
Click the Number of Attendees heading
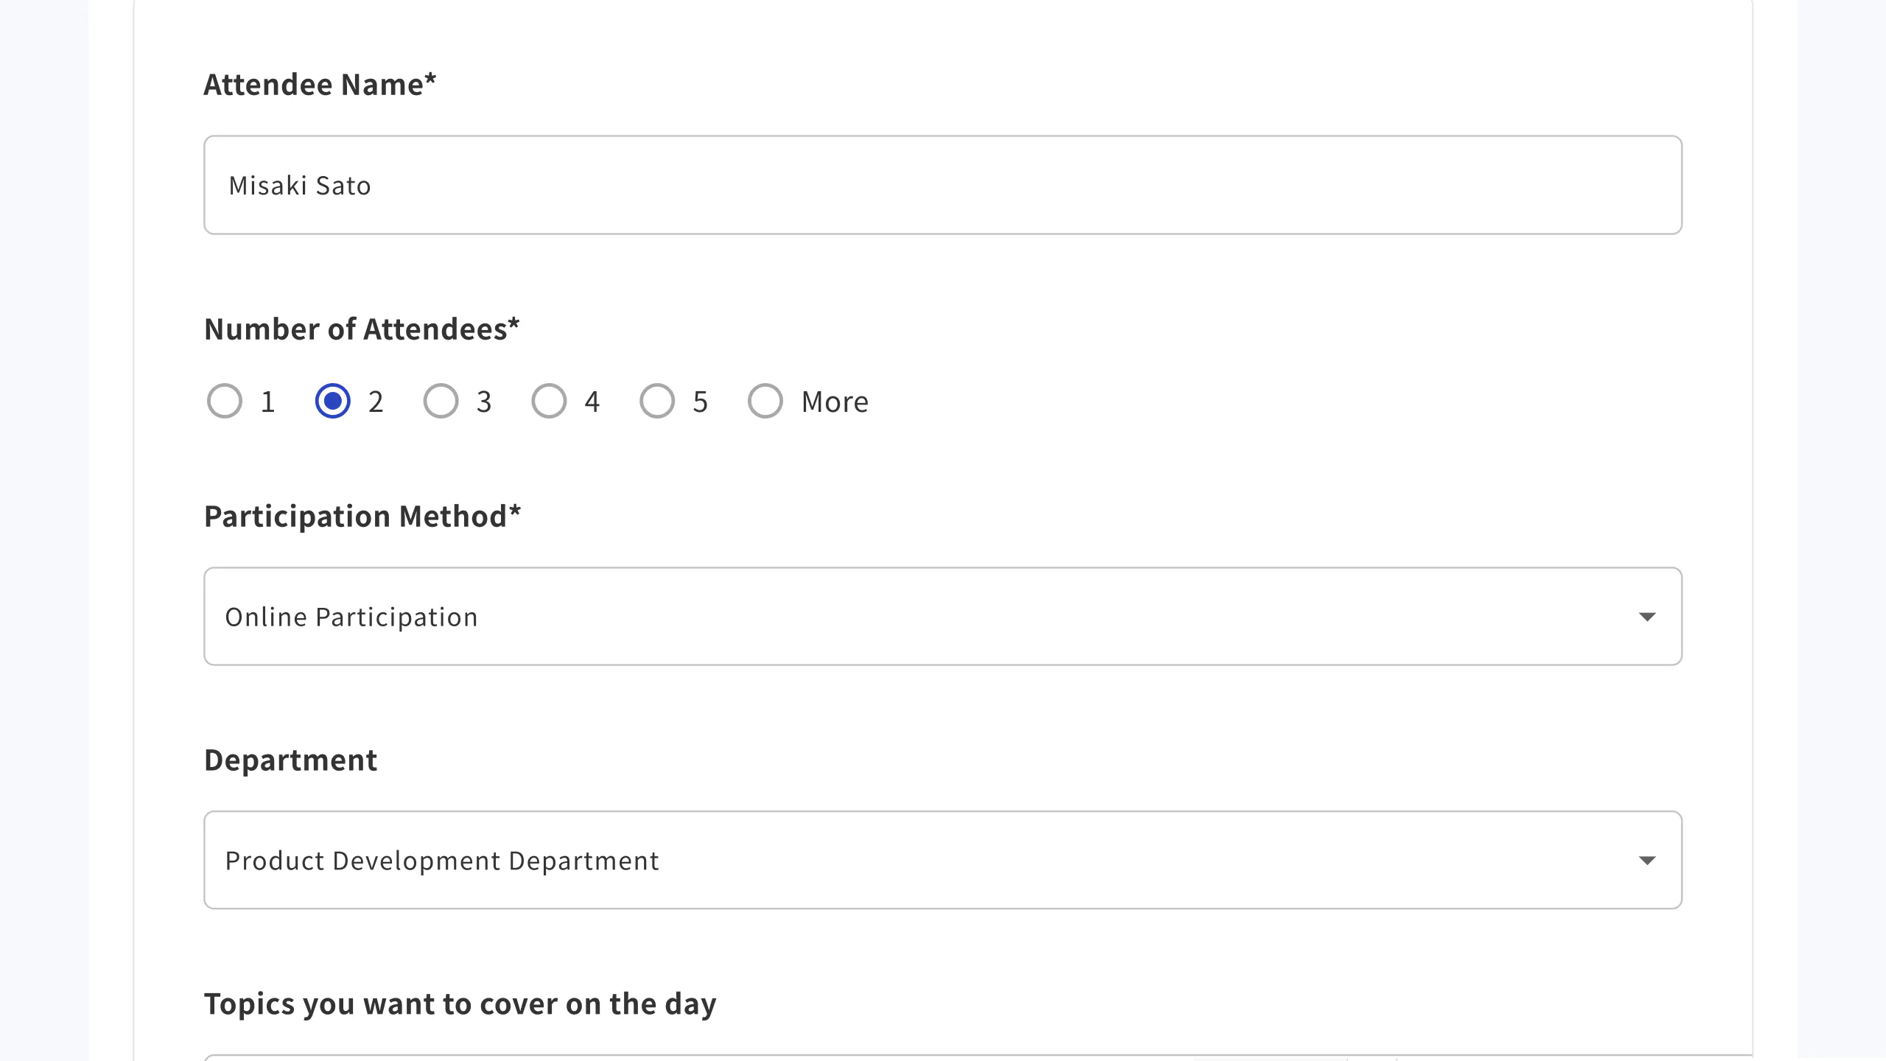pos(362,329)
